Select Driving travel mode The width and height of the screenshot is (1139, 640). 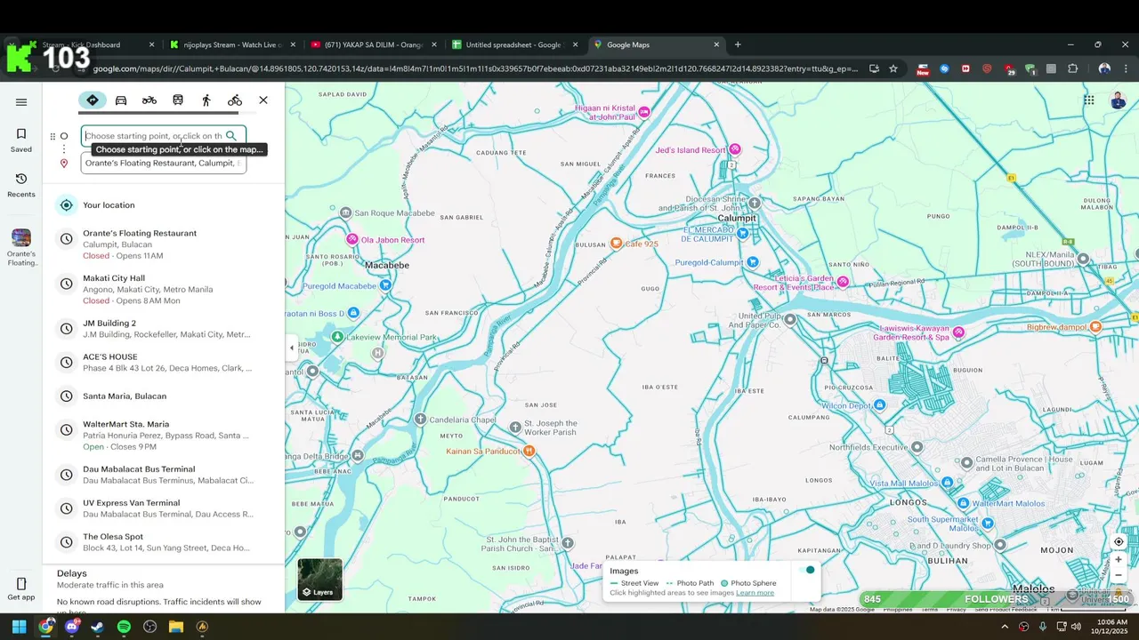pyautogui.click(x=121, y=100)
